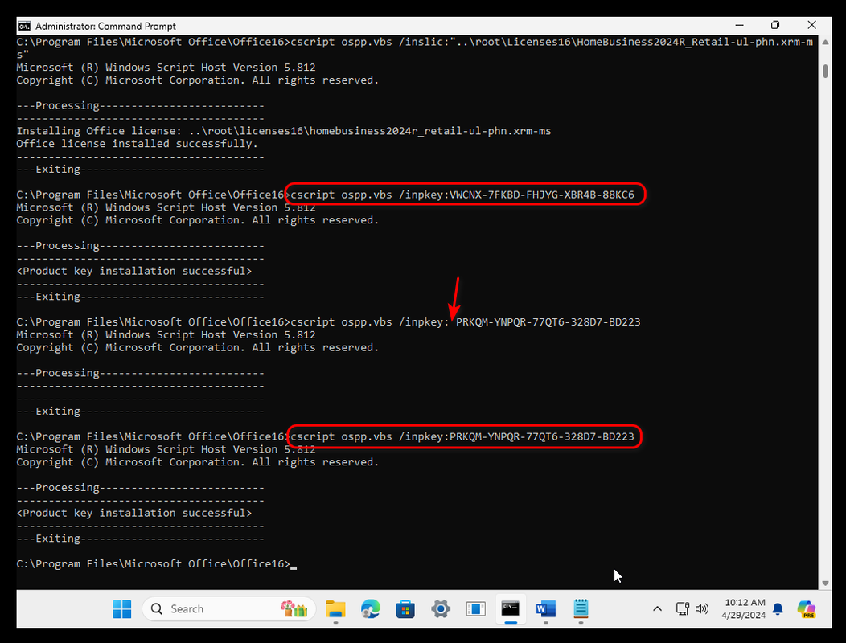Open volume control in tray
This screenshot has height=643, width=846.
(701, 609)
